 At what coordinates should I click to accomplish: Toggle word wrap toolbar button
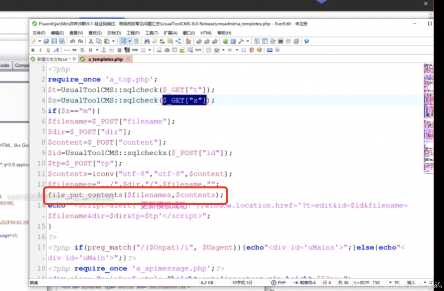(123, 41)
